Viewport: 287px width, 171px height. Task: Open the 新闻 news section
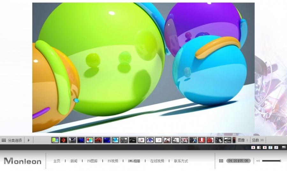tap(74, 161)
